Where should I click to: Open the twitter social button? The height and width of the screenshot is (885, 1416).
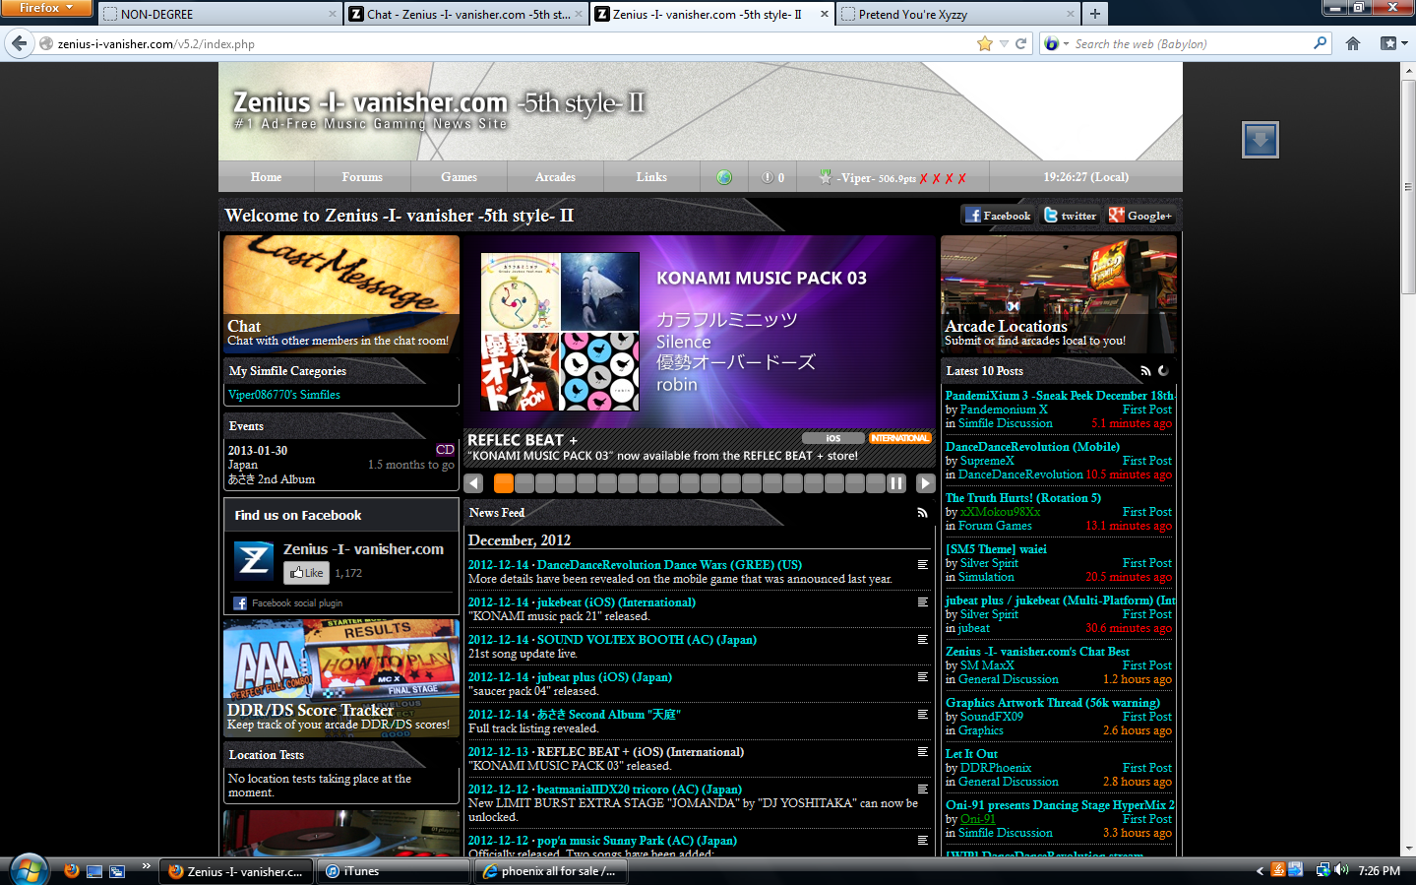click(1070, 216)
